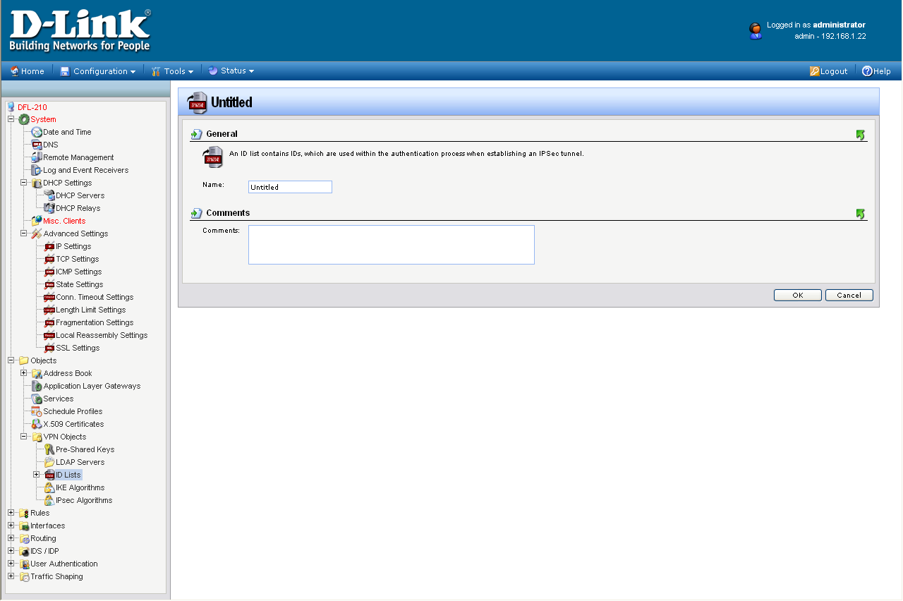Click the State Settings icon
Screen dimensions: 903x601
pyautogui.click(x=49, y=284)
